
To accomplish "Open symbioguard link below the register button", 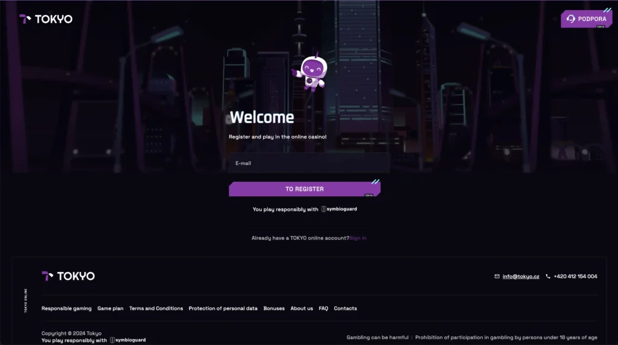I will point(339,209).
